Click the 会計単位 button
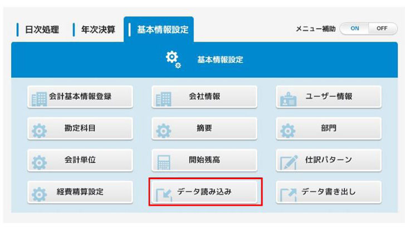 click(80, 160)
